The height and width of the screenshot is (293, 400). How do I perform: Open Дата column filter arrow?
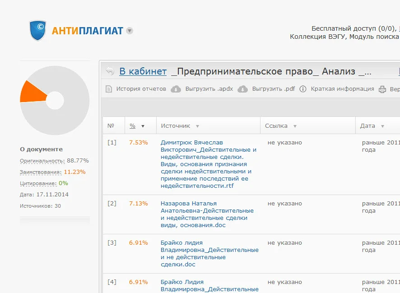[x=382, y=126]
